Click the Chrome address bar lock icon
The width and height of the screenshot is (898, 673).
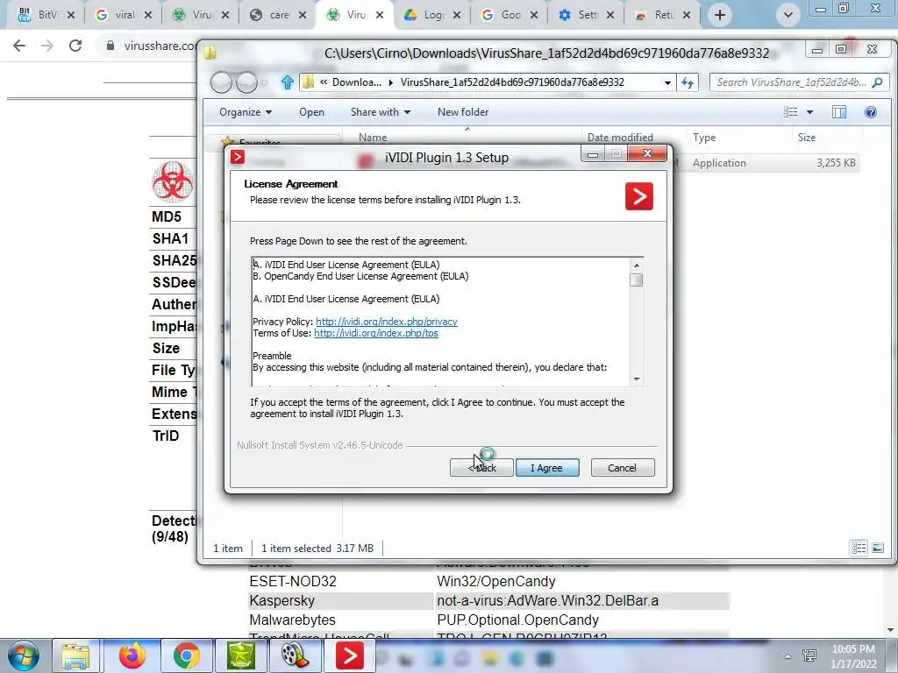click(x=110, y=46)
